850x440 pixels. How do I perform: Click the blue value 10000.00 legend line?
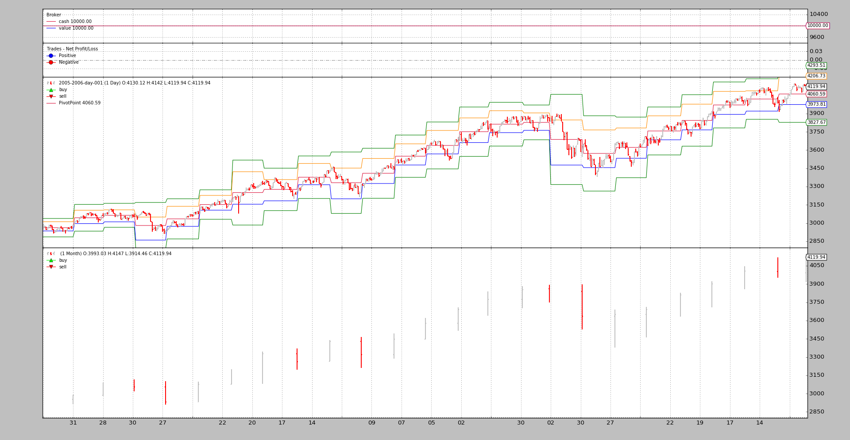[x=51, y=28]
